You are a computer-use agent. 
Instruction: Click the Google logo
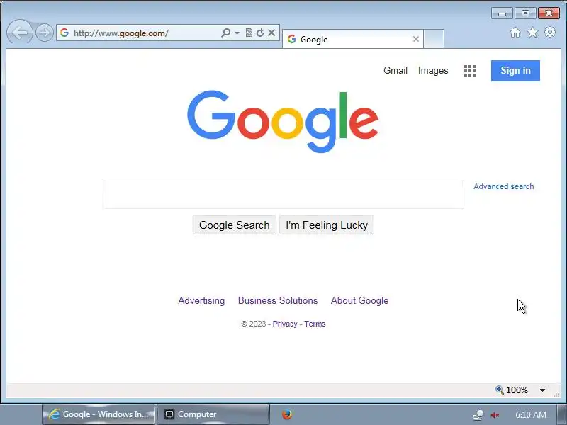tap(283, 121)
